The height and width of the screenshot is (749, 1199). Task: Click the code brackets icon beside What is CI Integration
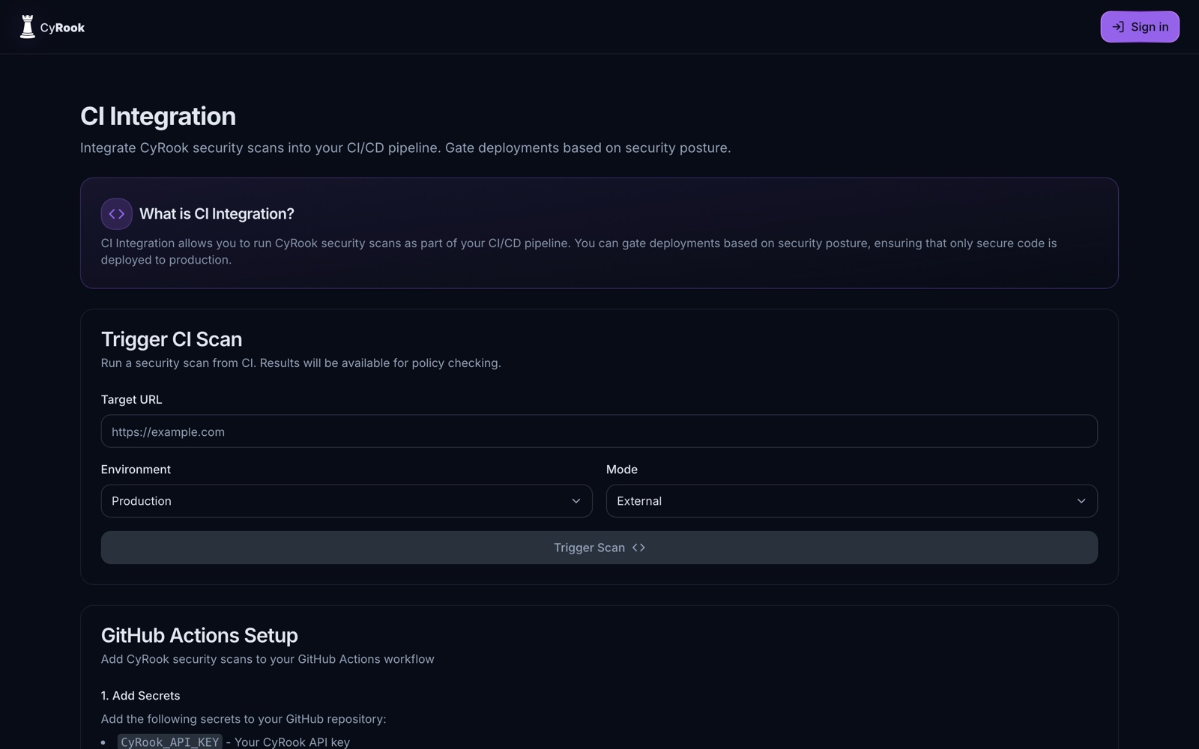117,213
